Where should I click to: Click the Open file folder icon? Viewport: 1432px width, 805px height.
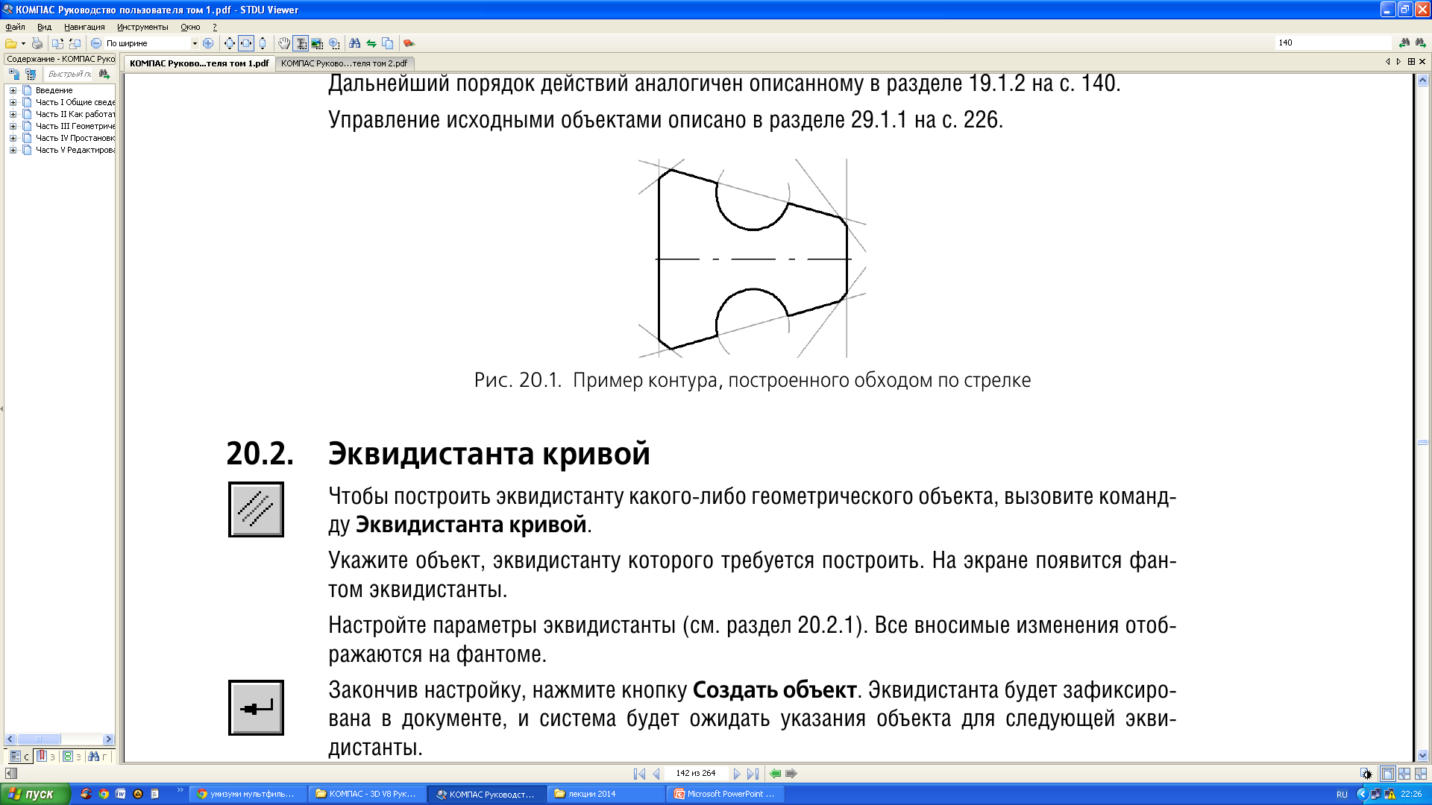coord(11,43)
